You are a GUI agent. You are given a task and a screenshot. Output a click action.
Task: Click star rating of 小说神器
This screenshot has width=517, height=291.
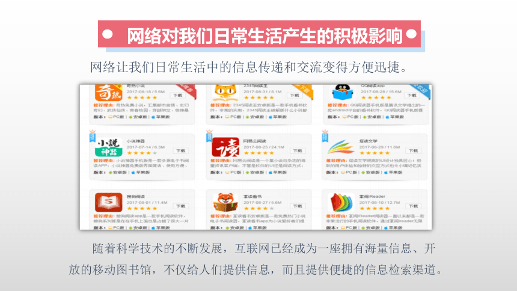[x=142, y=153]
